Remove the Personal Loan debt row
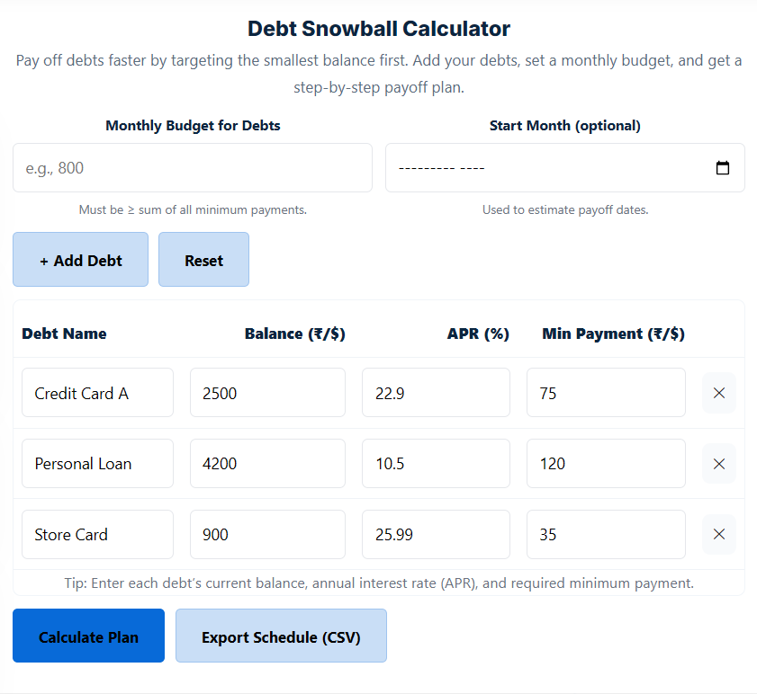The width and height of the screenshot is (757, 694). pyautogui.click(x=718, y=463)
